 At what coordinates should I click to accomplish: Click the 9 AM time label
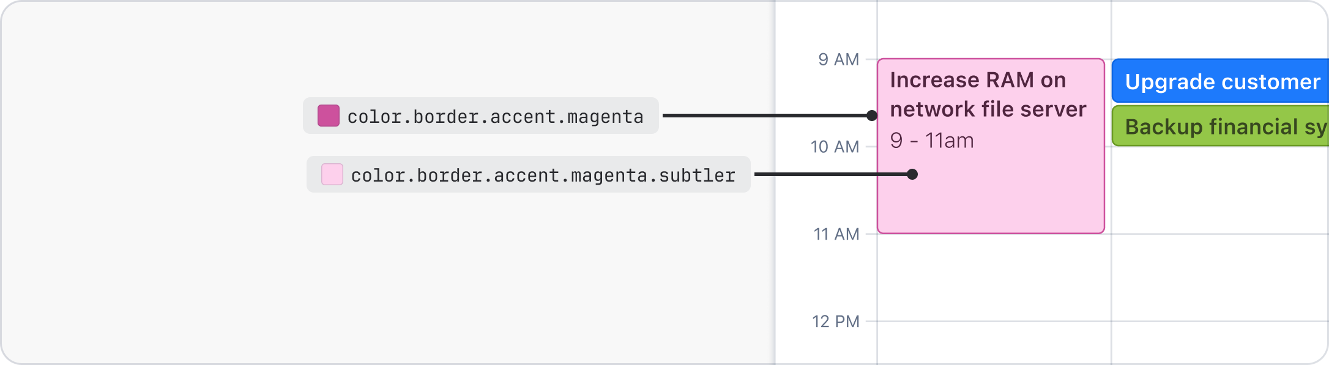838,59
